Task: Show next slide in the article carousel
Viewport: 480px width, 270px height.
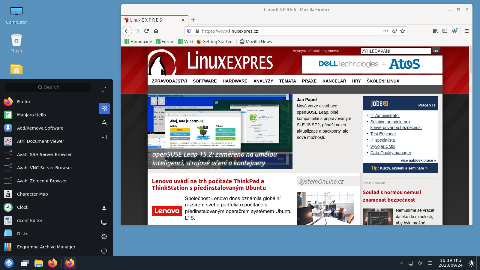Action: (161, 101)
